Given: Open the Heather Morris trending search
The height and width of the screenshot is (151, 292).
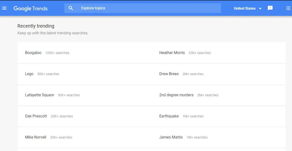Looking at the screenshot, I should click(x=172, y=53).
